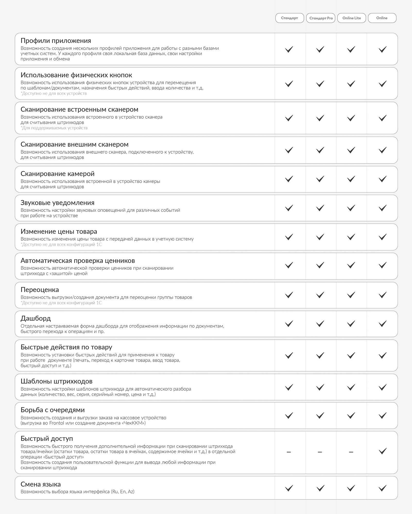Click Online checkmark in Быстрый доступ row

click(x=383, y=451)
